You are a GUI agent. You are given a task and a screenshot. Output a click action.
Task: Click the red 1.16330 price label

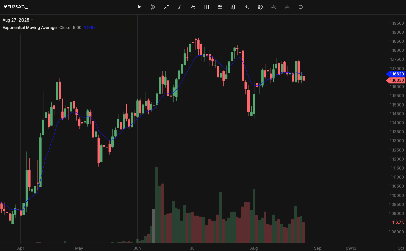click(396, 80)
